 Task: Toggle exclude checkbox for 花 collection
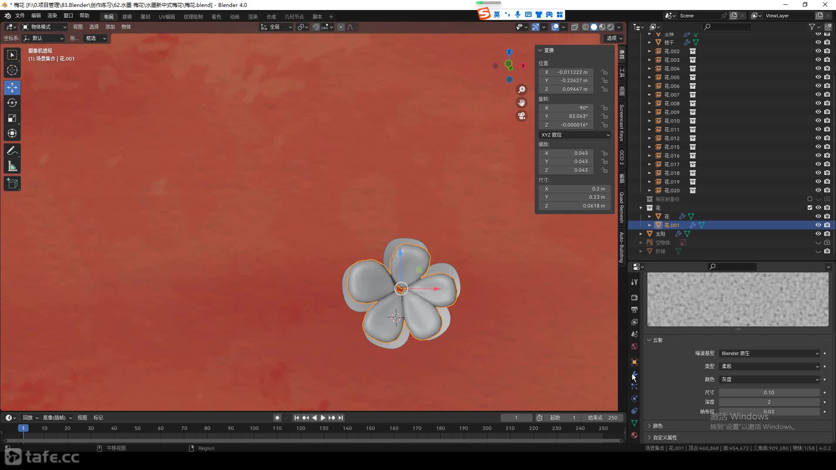[810, 208]
